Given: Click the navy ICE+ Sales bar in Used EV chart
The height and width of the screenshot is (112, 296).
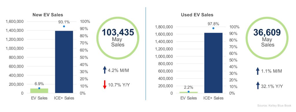Looking at the screenshot, I should click(x=214, y=63).
